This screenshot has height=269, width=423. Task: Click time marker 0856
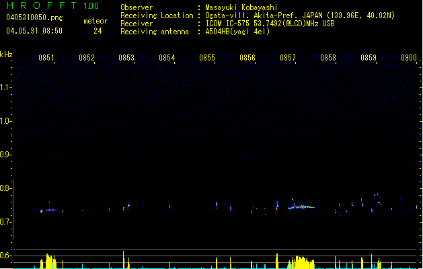(247, 58)
